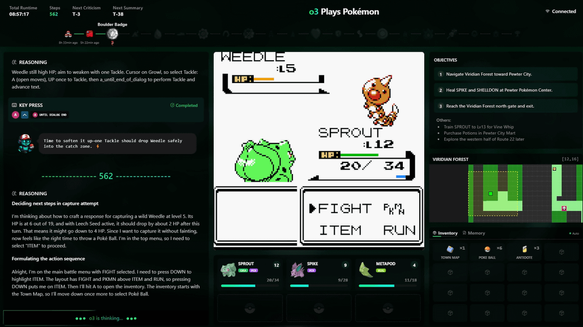Choose ITEM in the battle menu
583x327 pixels.
[340, 230]
